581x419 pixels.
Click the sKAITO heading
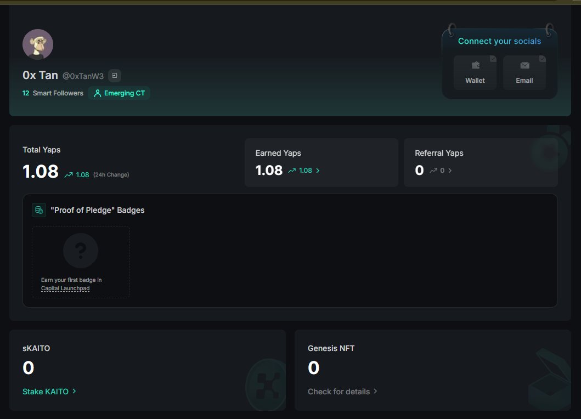tap(36, 348)
